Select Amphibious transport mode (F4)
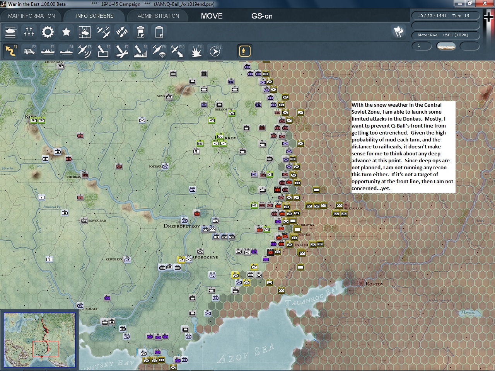Image resolution: width=495 pixels, height=371 pixels. click(x=66, y=51)
